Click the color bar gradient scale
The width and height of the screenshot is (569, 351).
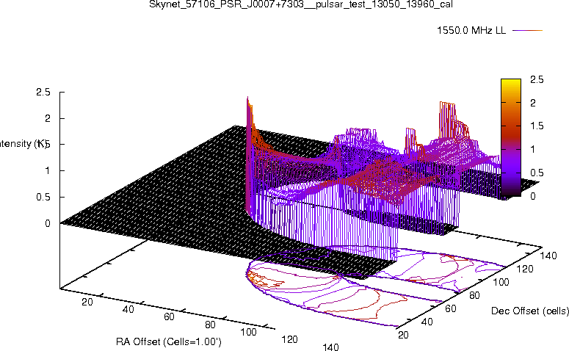tap(511, 137)
